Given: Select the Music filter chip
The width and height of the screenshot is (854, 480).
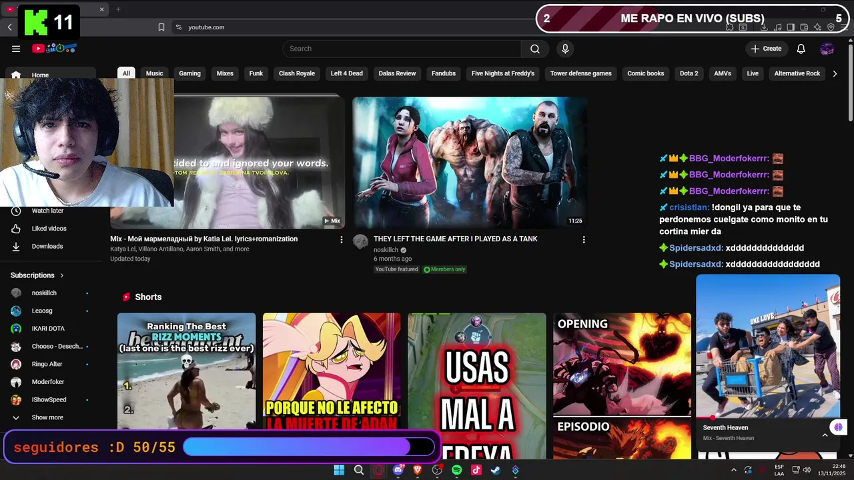Looking at the screenshot, I should 155,73.
